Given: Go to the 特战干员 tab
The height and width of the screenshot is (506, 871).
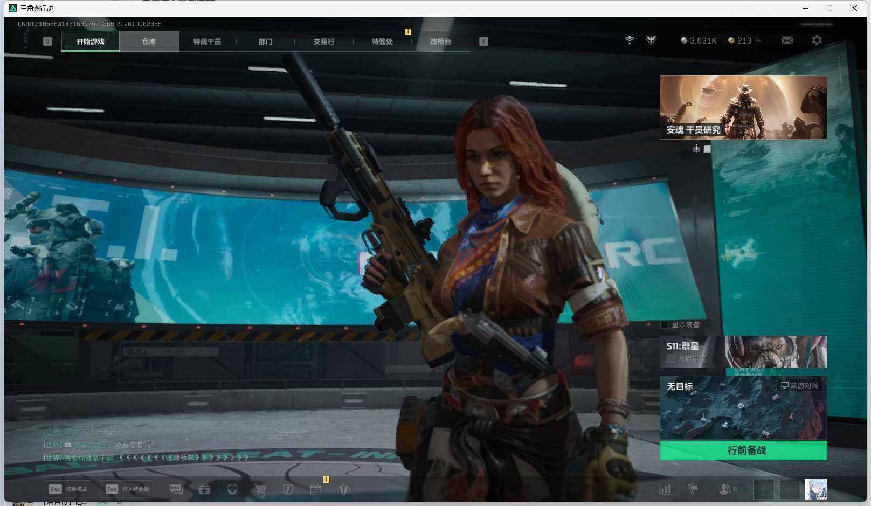Looking at the screenshot, I should click(207, 41).
